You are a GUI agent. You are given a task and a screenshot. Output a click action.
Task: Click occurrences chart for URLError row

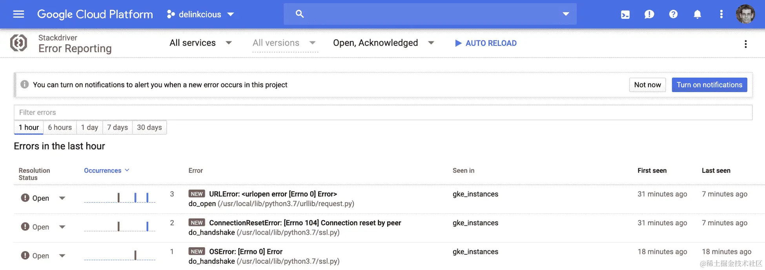[x=120, y=198]
